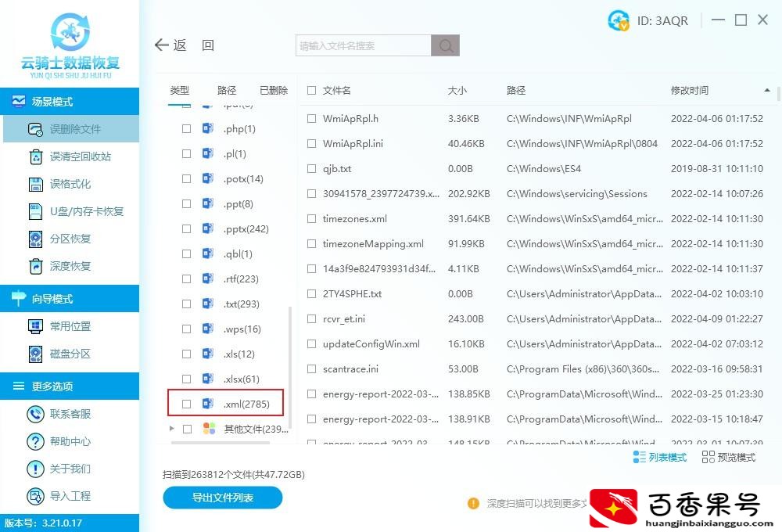Click the magnifier search button
782x532 pixels.
point(446,46)
